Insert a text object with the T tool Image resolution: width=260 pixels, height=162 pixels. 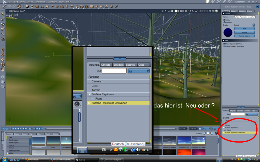pyautogui.click(x=52, y=6)
